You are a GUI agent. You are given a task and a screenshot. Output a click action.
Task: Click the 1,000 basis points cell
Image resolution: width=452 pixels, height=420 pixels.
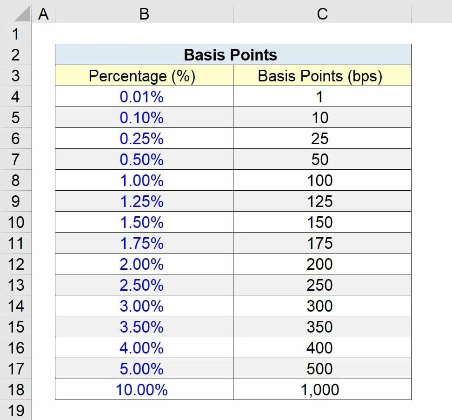322,389
